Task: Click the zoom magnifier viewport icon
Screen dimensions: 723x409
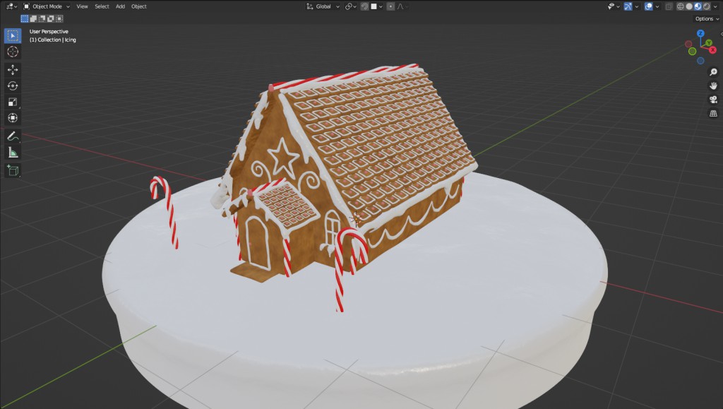Action: click(x=712, y=72)
